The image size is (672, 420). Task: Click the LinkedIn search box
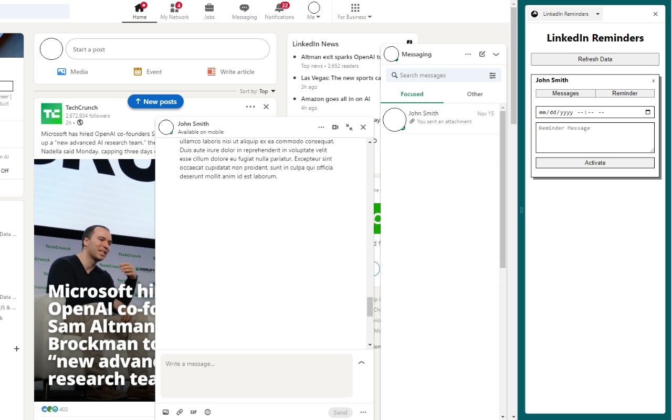pyautogui.click(x=35, y=12)
